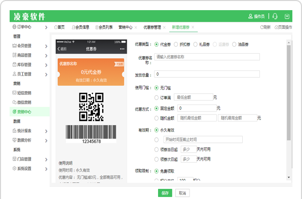
Task: Tap the back arrow in phone preview
Action: 59,49
